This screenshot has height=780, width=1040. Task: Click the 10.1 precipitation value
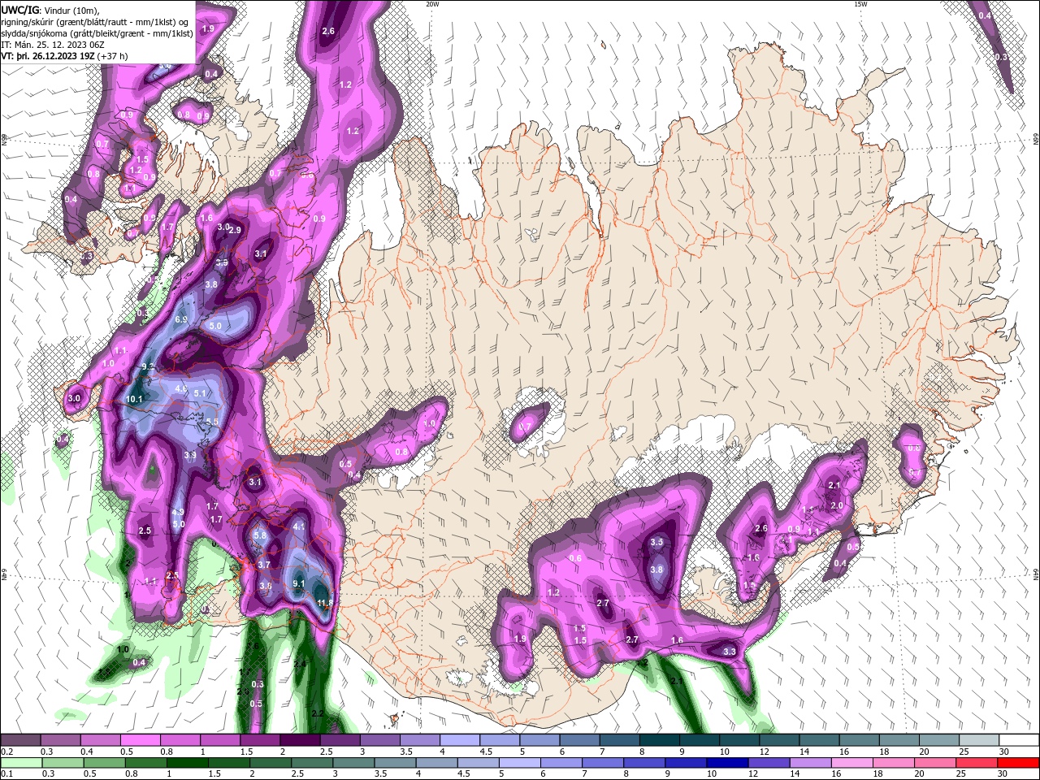(x=134, y=399)
